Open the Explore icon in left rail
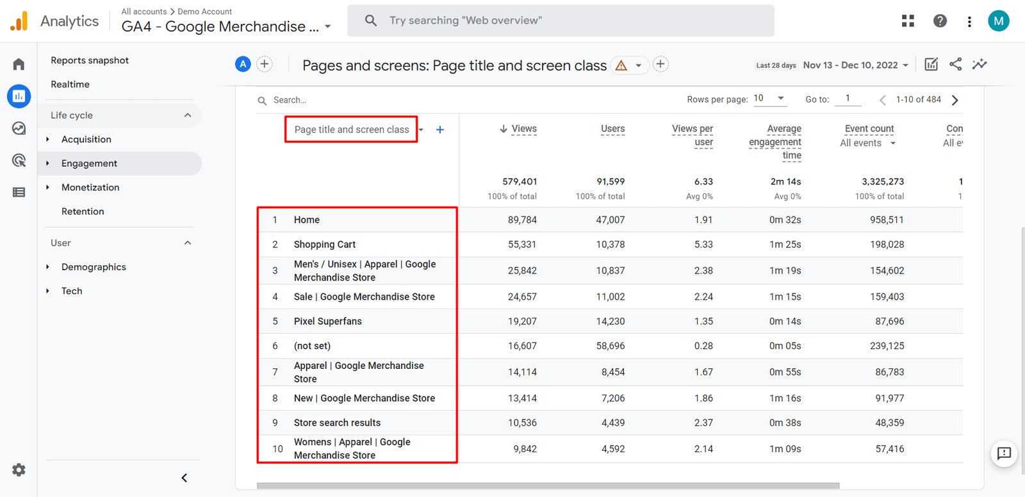Image resolution: width=1025 pixels, height=497 pixels. coord(19,128)
